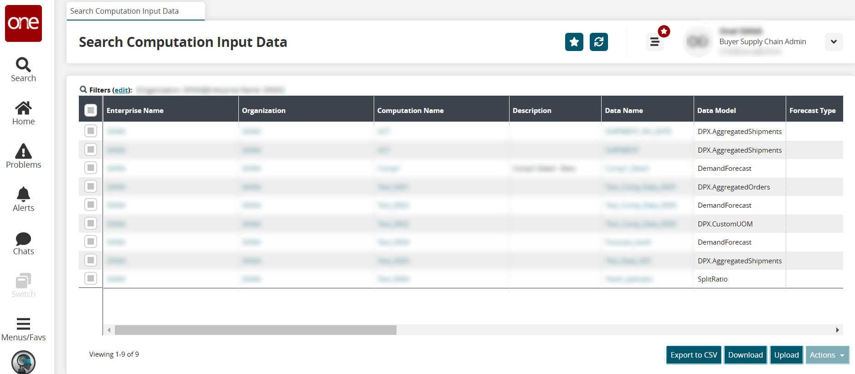Sort by Data Model column header
855x374 pixels.
click(716, 110)
